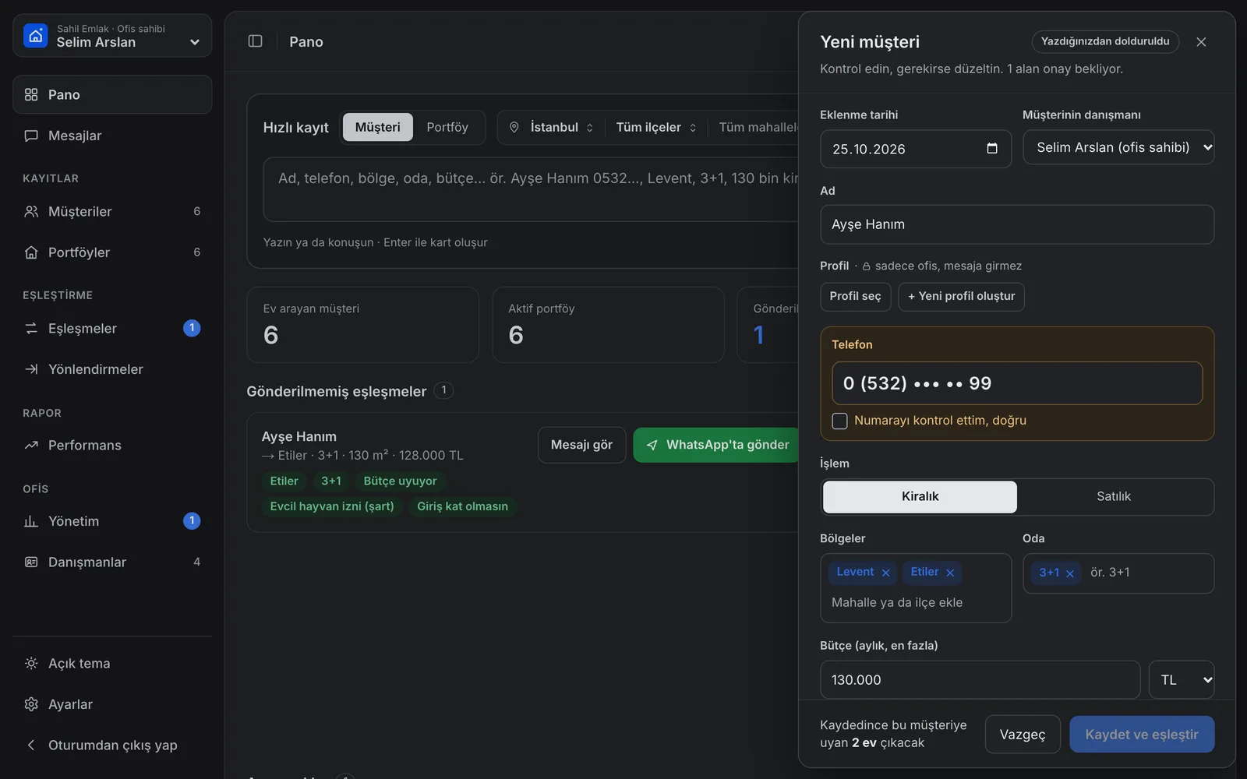1247x779 pixels.
Task: Open Ayarlar settings
Action: pos(112,704)
